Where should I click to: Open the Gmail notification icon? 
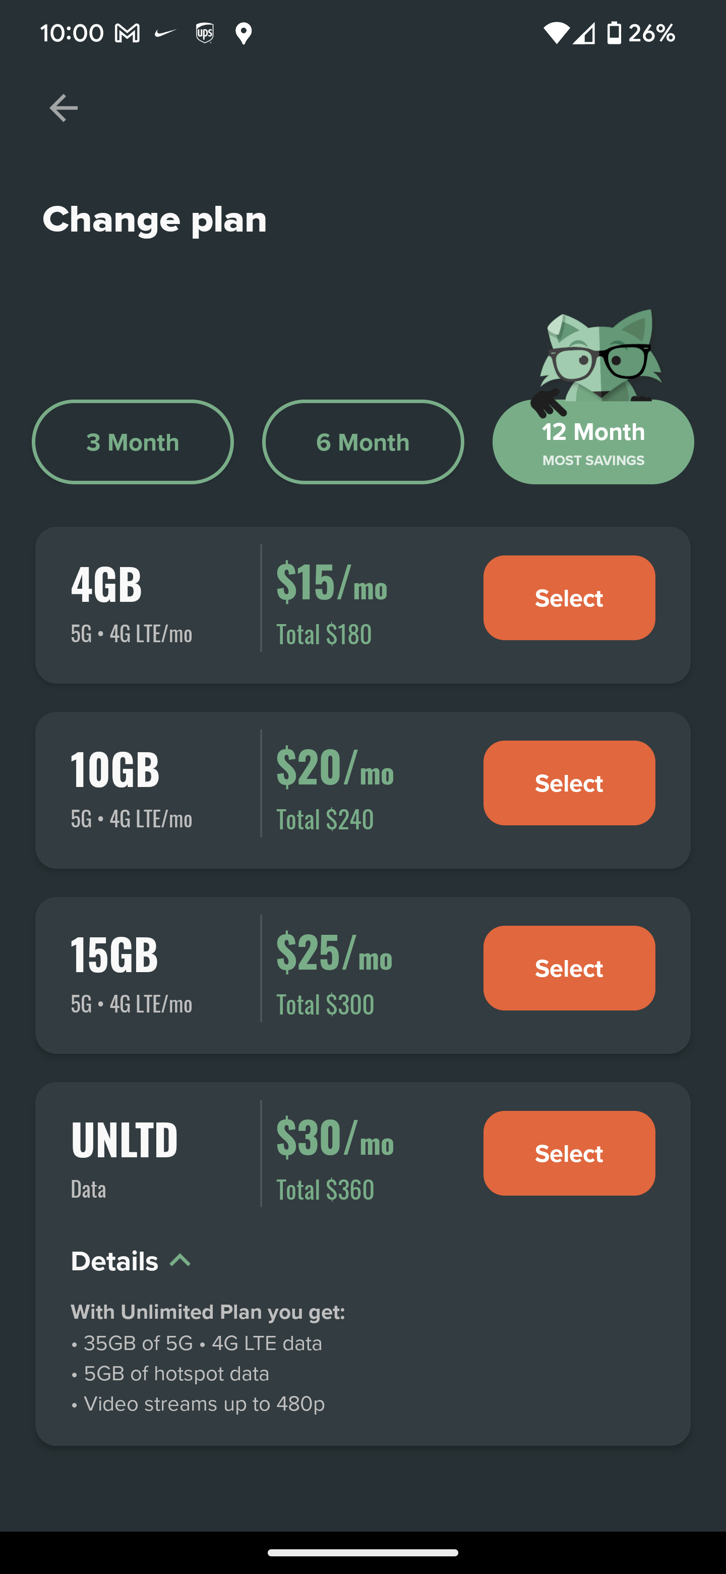[127, 33]
